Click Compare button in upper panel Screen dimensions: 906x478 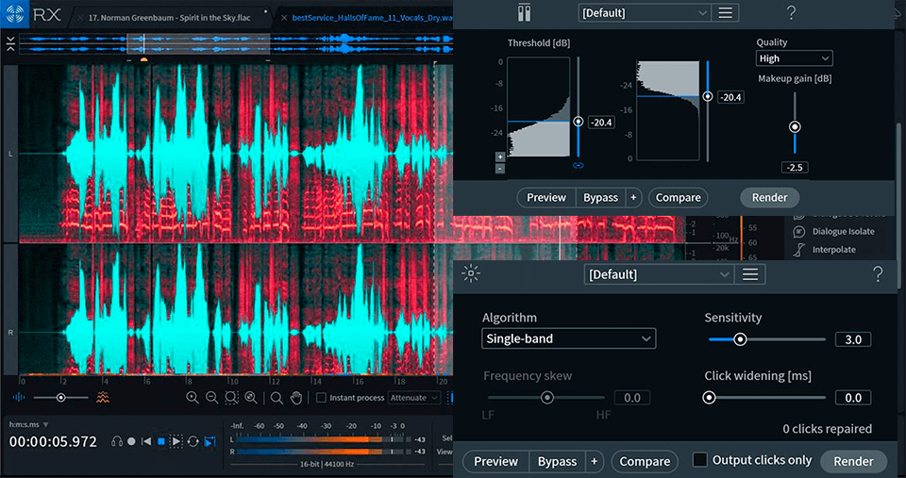tap(678, 198)
